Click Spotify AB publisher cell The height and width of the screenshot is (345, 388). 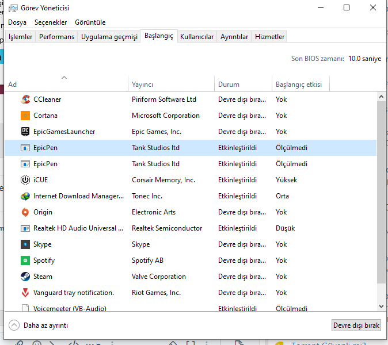click(x=147, y=260)
